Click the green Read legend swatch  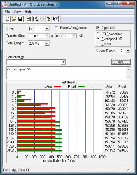[81, 87]
